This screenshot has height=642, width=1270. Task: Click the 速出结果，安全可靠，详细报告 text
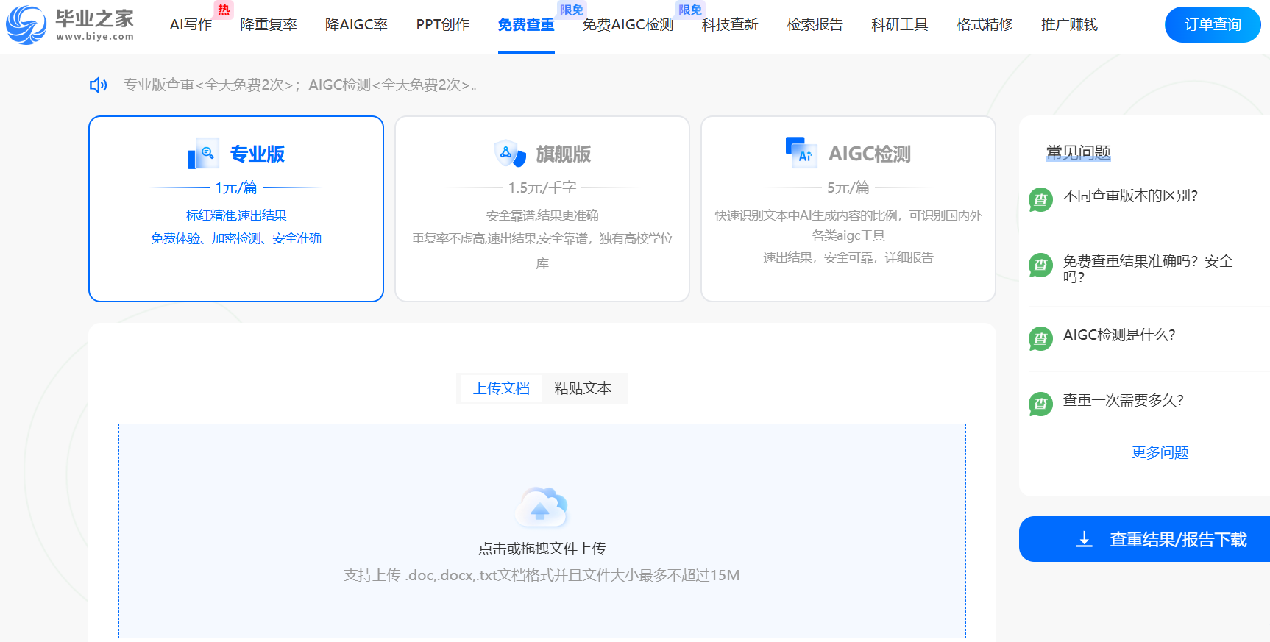tap(848, 257)
